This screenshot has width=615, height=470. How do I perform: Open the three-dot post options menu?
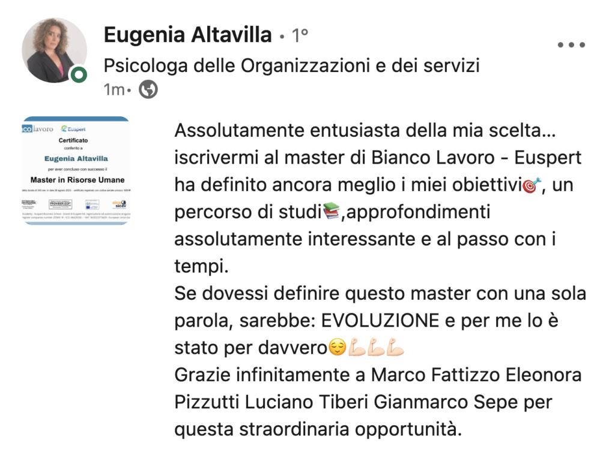click(571, 45)
